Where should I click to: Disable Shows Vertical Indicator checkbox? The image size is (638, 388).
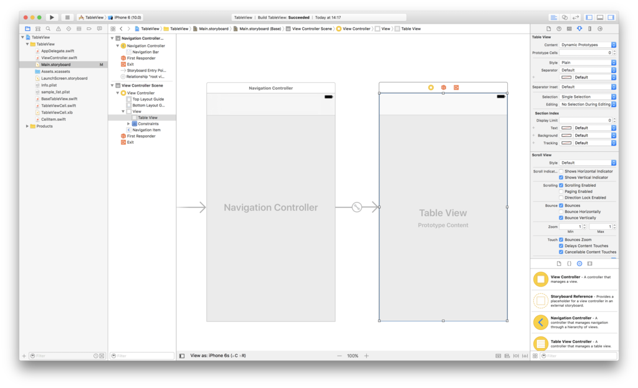(x=561, y=177)
